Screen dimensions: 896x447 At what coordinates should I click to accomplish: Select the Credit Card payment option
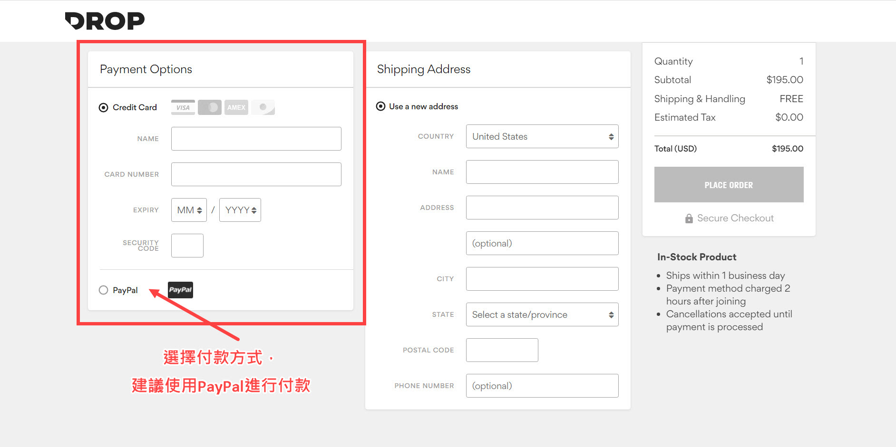pos(103,107)
